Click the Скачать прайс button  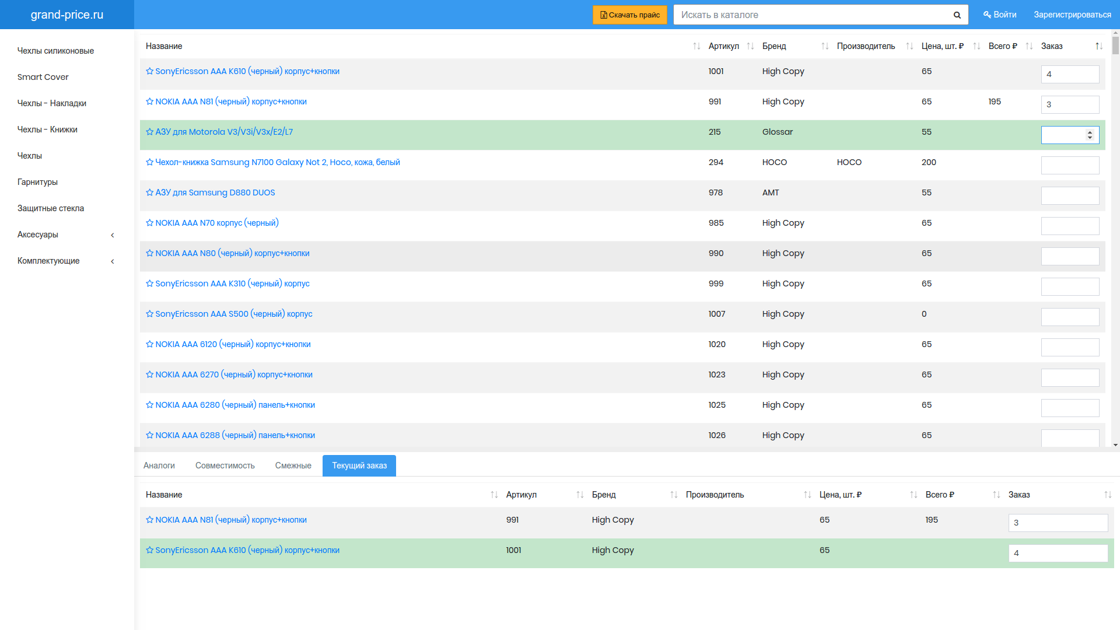point(629,15)
